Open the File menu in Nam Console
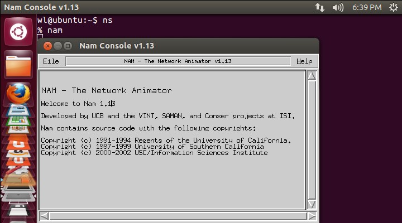The width and height of the screenshot is (402, 223). tap(51, 61)
